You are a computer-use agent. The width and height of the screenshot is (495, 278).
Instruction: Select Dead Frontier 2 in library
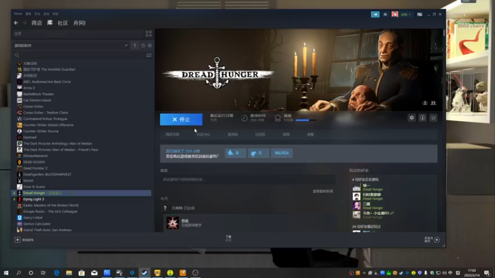35,168
